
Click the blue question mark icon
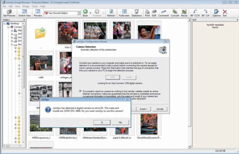click(48, 109)
